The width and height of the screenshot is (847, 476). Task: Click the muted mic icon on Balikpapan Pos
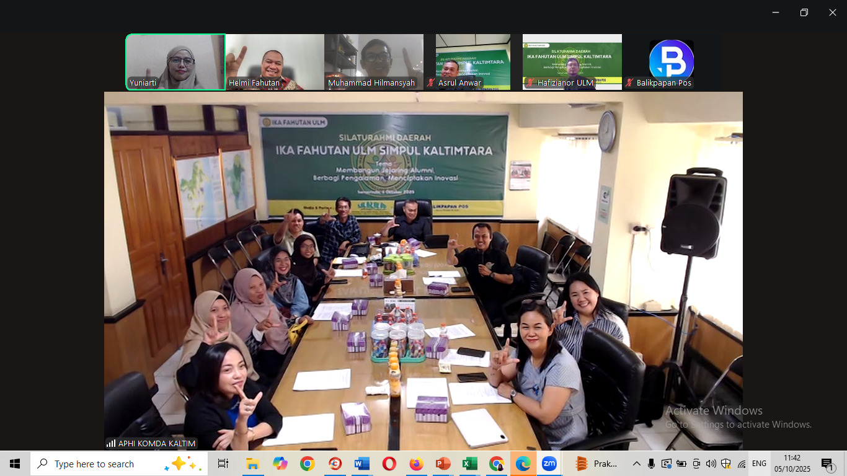629,83
